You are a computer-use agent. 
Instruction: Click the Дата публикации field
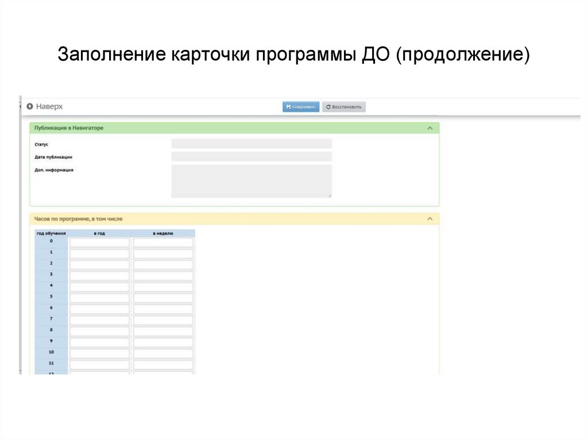coord(251,155)
